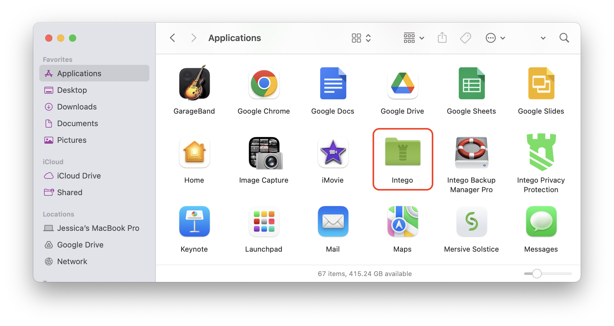Select the iMovie star icon
This screenshot has height=326, width=614.
point(333,152)
